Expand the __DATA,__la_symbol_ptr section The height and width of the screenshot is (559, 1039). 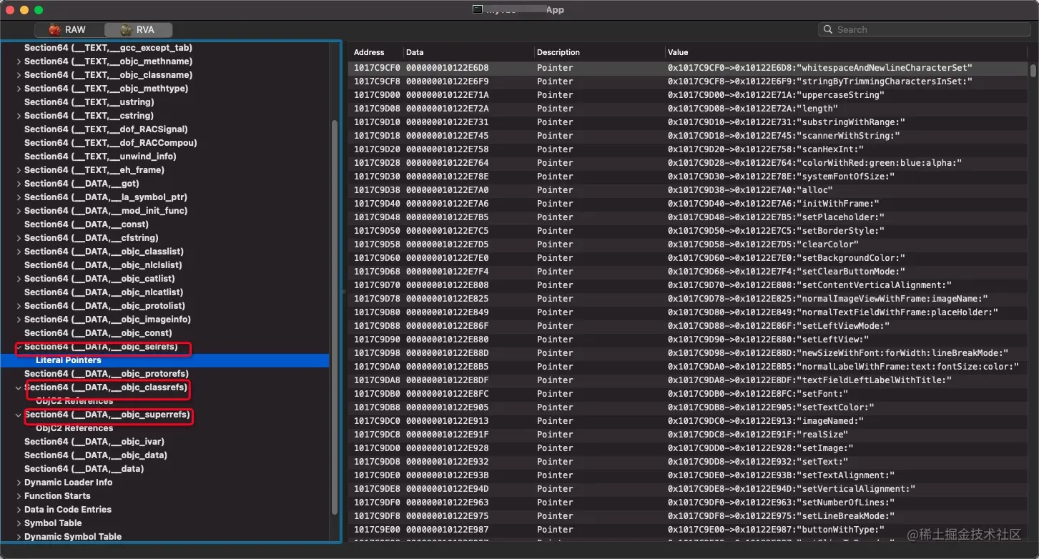click(19, 197)
